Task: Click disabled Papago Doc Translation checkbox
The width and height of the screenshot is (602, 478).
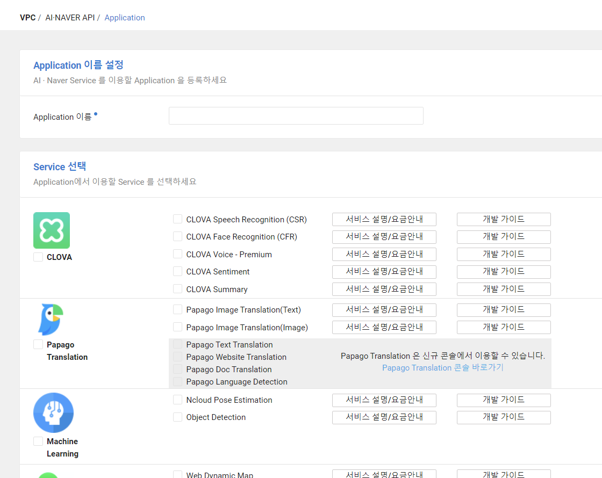Action: click(177, 369)
